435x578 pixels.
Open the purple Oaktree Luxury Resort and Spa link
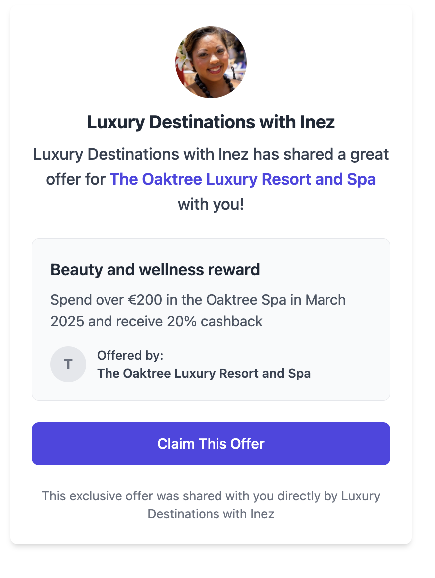tap(242, 179)
